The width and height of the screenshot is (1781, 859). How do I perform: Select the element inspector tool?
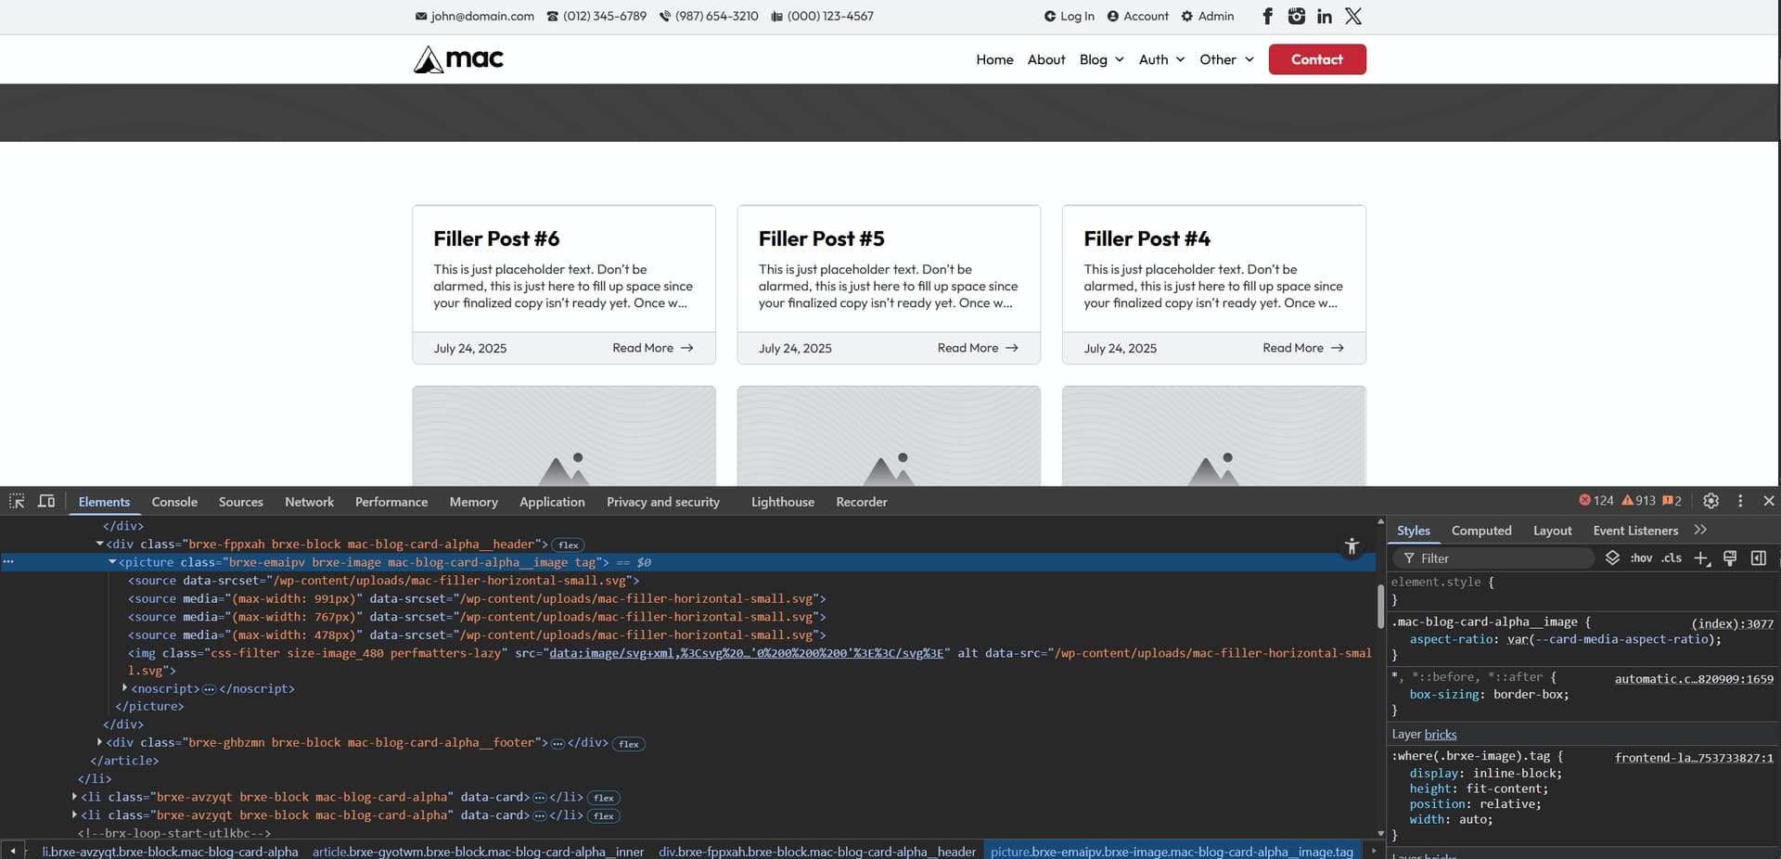[x=17, y=501]
